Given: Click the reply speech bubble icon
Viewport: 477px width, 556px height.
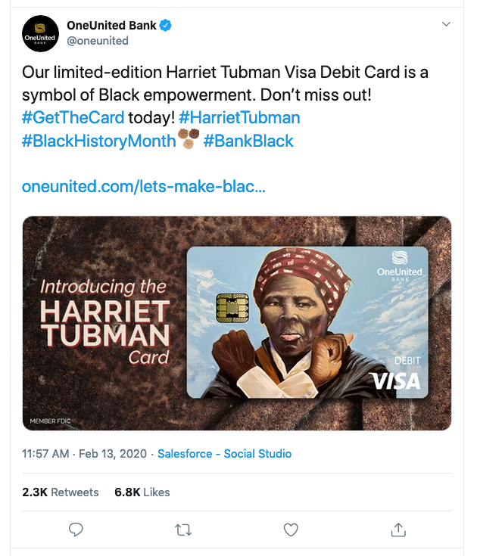Looking at the screenshot, I should (x=76, y=530).
